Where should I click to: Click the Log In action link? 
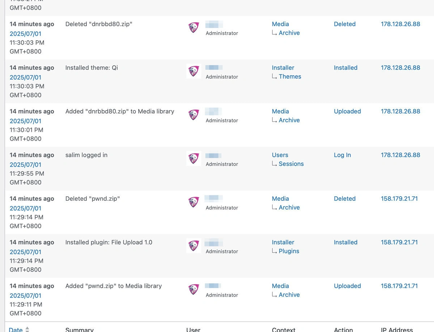(342, 155)
